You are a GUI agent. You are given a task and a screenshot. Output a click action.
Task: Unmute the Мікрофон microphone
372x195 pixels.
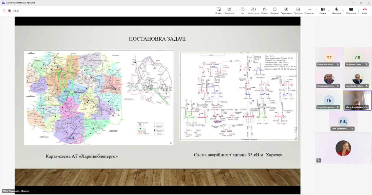click(337, 10)
